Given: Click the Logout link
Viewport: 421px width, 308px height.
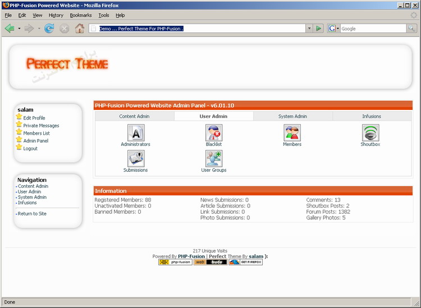Looking at the screenshot, I should click(30, 148).
